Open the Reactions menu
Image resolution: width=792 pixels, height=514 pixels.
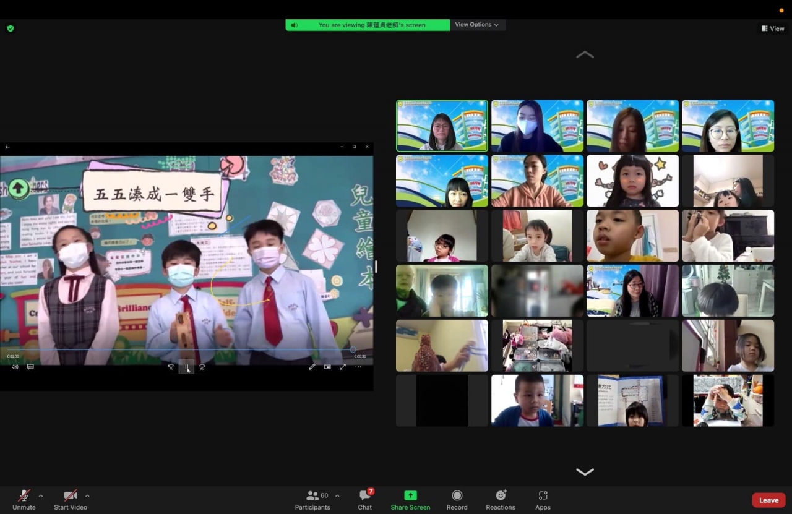500,495
